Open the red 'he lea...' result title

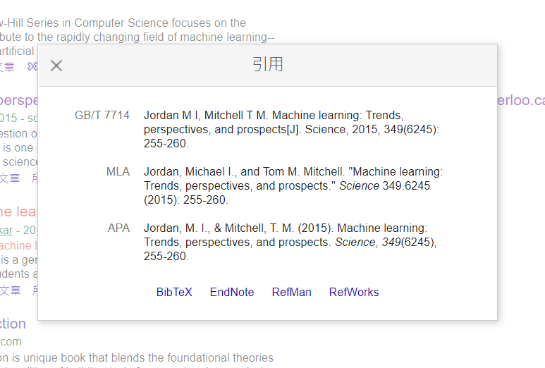[18, 211]
